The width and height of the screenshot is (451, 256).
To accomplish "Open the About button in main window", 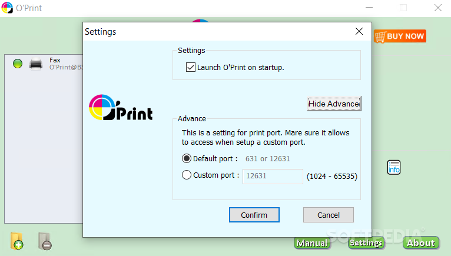I will (x=421, y=243).
